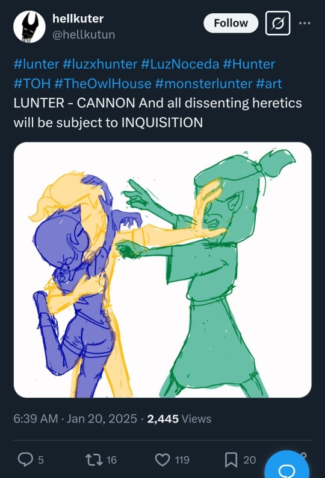Viewport: 325px width, 478px height.
Task: Repost the tweet with the retweet icon
Action: pyautogui.click(x=94, y=460)
